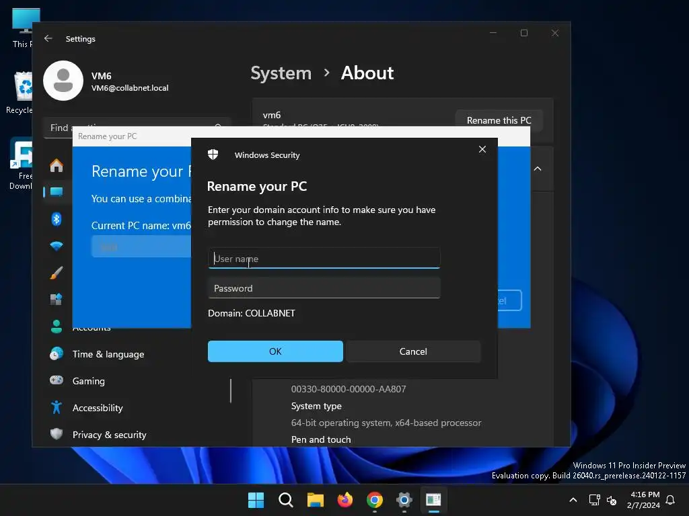Click the VM6 user profile avatar
This screenshot has height=516, width=689.
[x=63, y=81]
